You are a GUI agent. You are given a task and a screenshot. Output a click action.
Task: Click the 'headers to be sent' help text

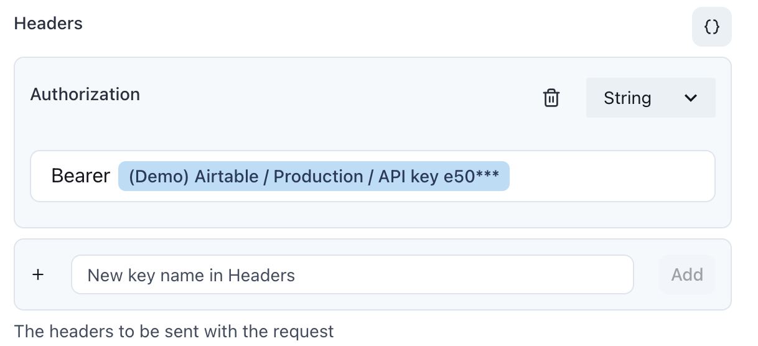174,331
